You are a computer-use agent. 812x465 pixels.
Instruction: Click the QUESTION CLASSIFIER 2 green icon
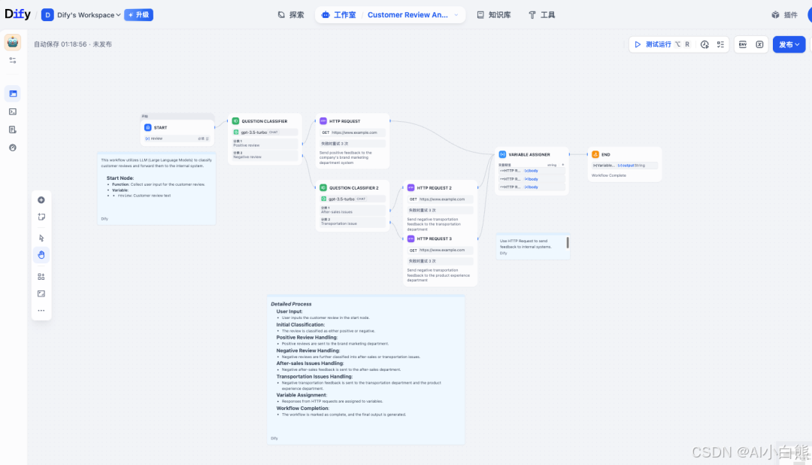pyautogui.click(x=323, y=187)
